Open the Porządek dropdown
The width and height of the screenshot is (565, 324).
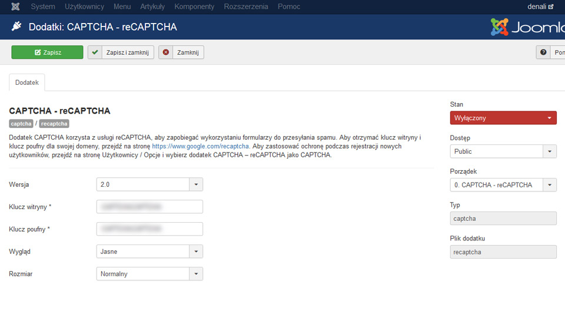pyautogui.click(x=503, y=185)
